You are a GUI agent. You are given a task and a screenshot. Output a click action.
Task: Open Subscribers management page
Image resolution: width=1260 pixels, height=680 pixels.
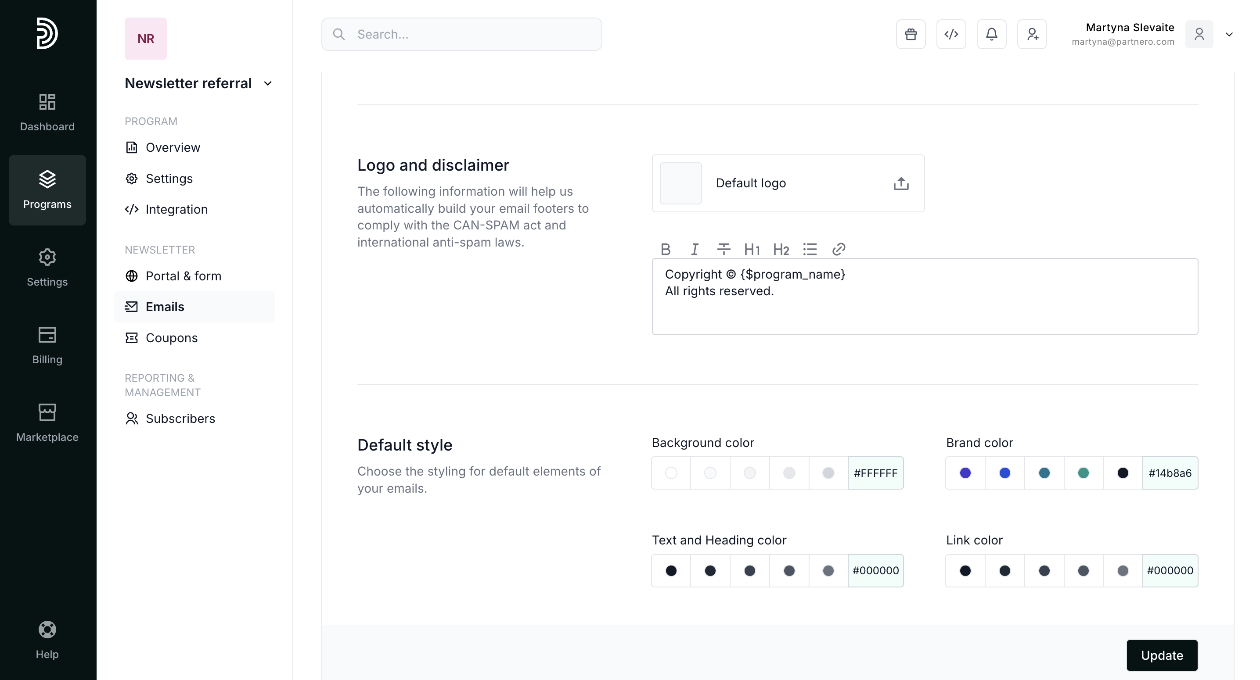pos(180,419)
